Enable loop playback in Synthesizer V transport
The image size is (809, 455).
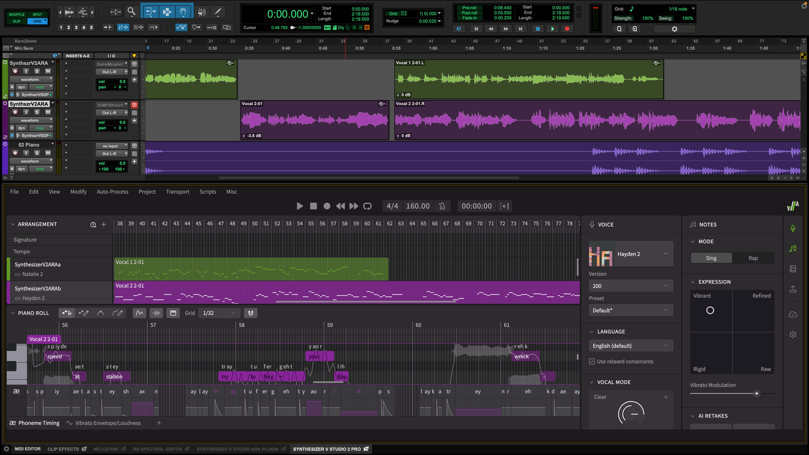click(x=367, y=206)
